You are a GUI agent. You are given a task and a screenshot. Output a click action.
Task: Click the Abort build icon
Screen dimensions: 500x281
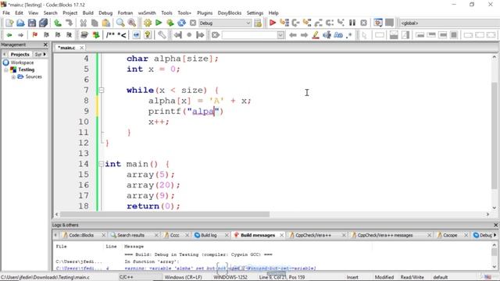pos(193,23)
